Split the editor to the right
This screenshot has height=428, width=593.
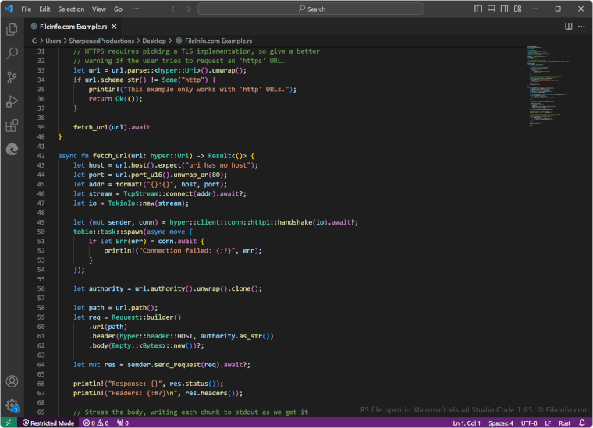[568, 26]
